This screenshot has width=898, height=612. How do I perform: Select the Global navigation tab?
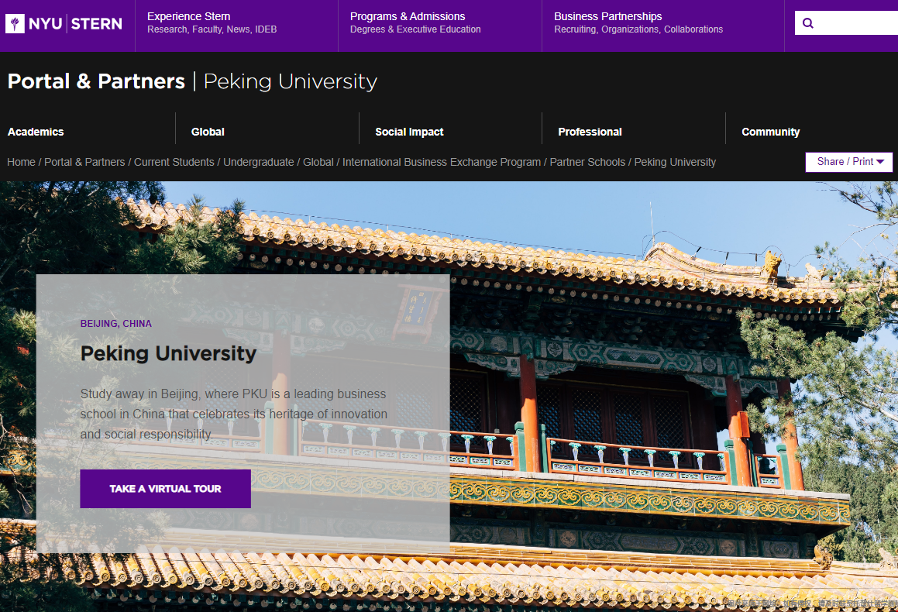point(208,132)
